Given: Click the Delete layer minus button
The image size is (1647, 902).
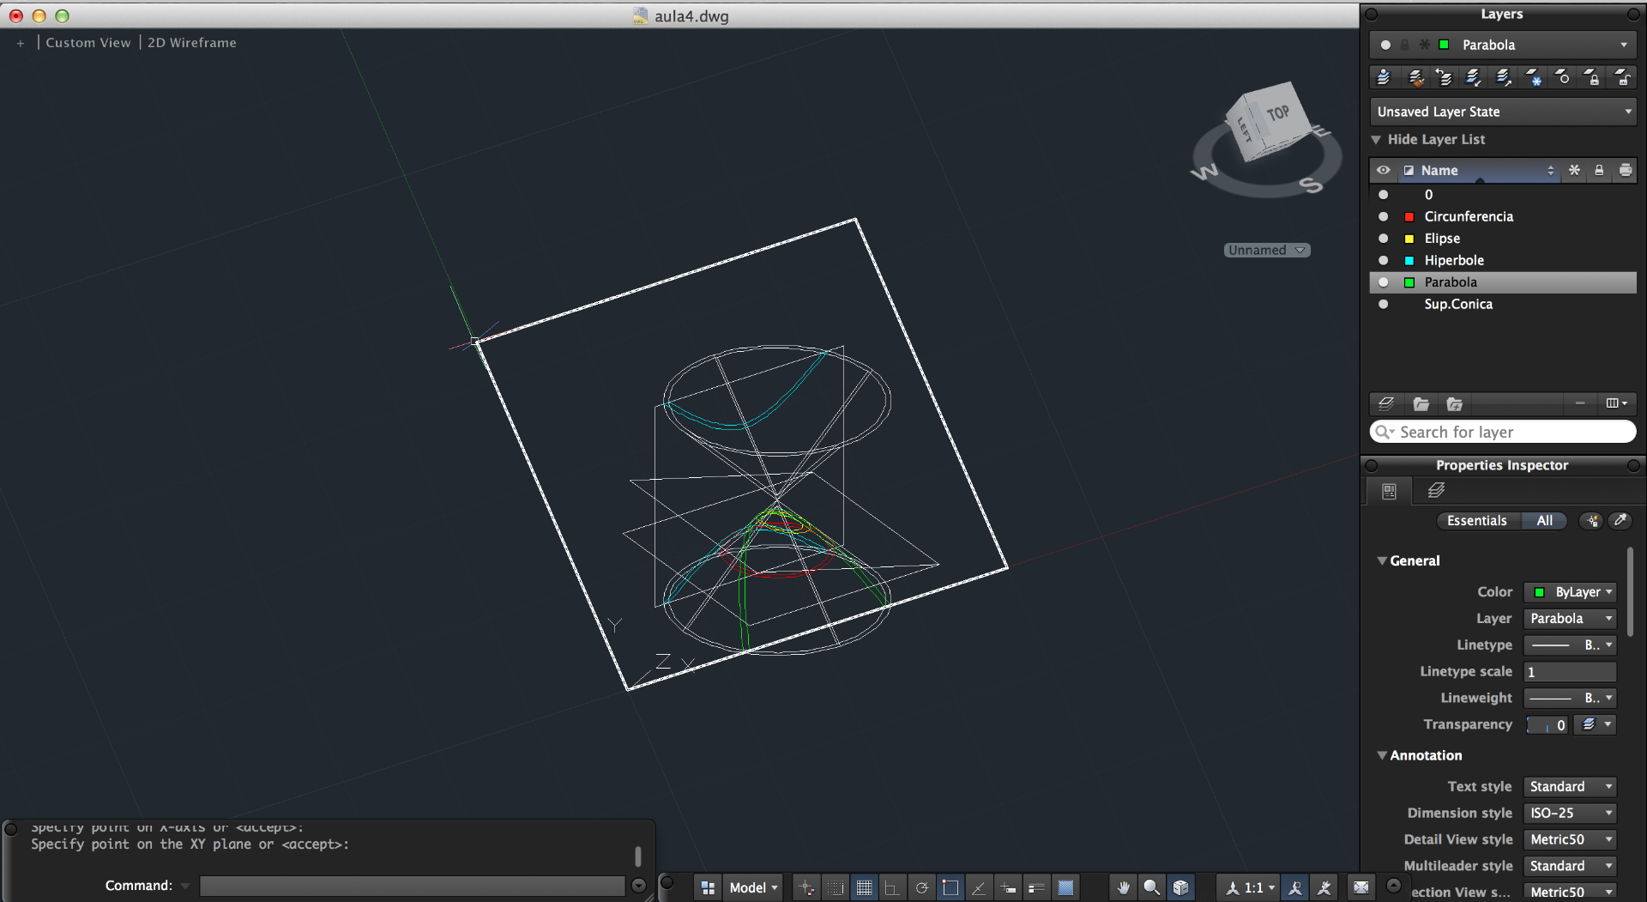Looking at the screenshot, I should point(1580,403).
